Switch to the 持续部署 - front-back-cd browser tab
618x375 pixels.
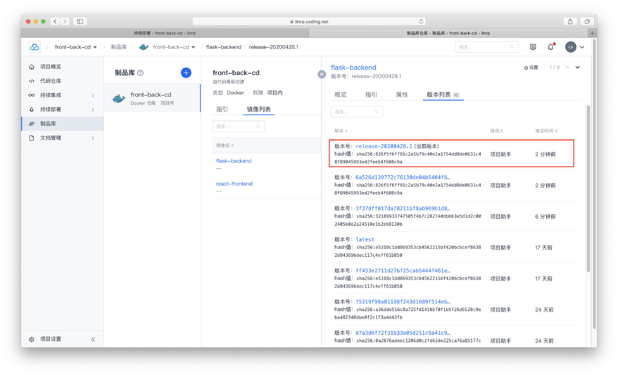pos(165,33)
